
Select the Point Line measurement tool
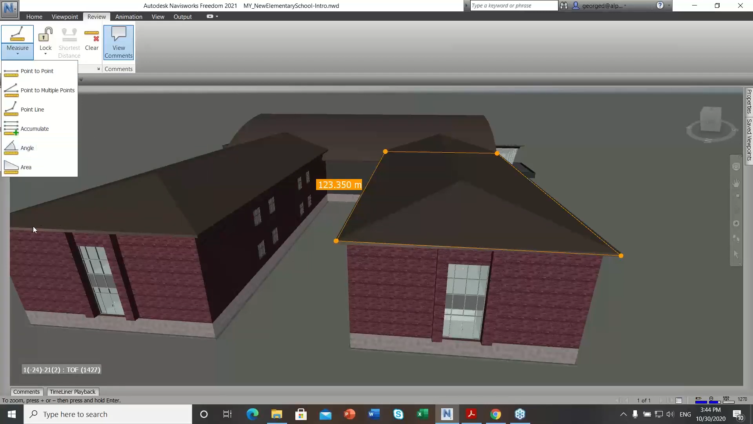(x=33, y=109)
